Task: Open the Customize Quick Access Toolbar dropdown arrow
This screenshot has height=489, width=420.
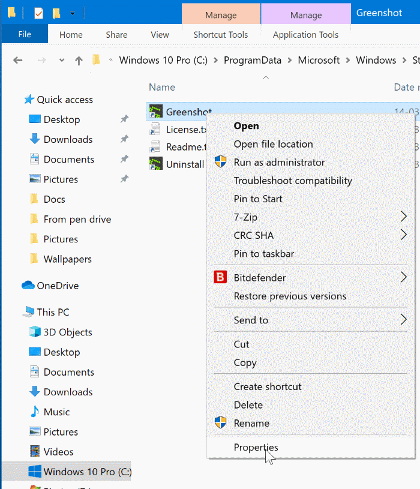Action: coord(73,13)
